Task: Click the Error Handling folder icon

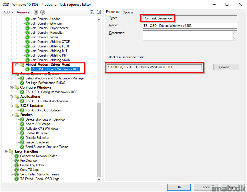Action: point(11,151)
